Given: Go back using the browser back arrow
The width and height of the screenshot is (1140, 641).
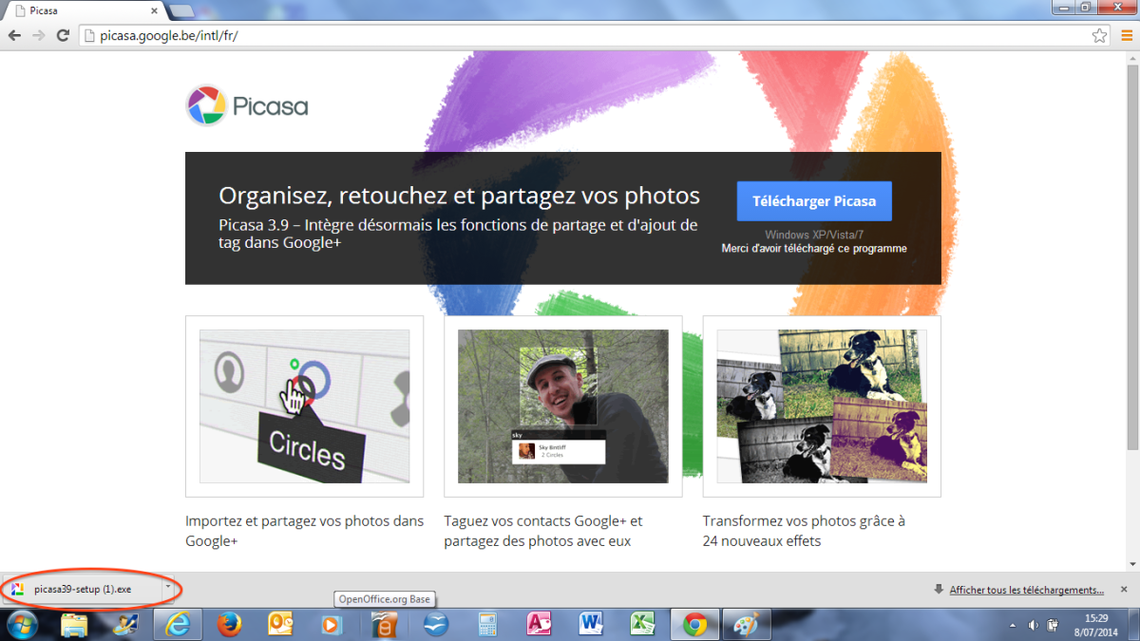Looking at the screenshot, I should pos(15,36).
